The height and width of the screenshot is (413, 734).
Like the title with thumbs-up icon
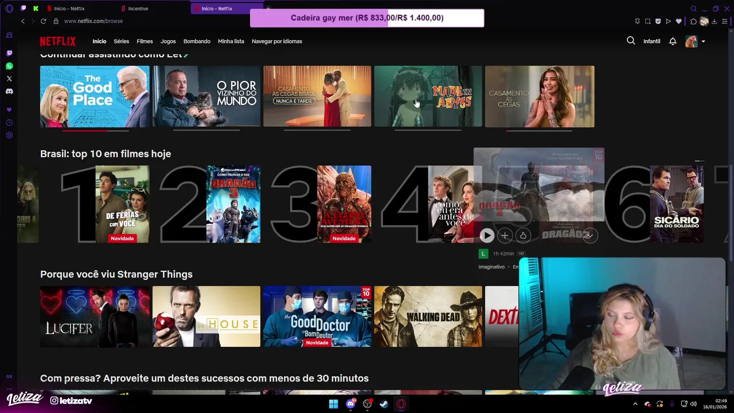[x=523, y=235]
